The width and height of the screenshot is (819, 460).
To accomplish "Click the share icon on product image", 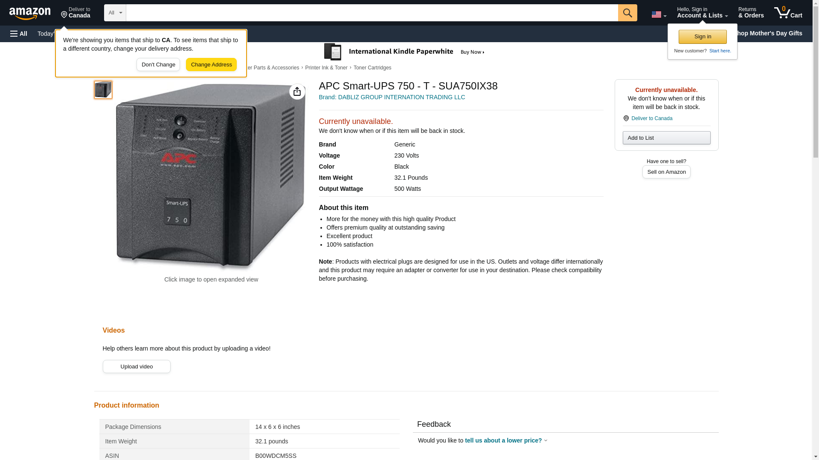I will point(297,92).
